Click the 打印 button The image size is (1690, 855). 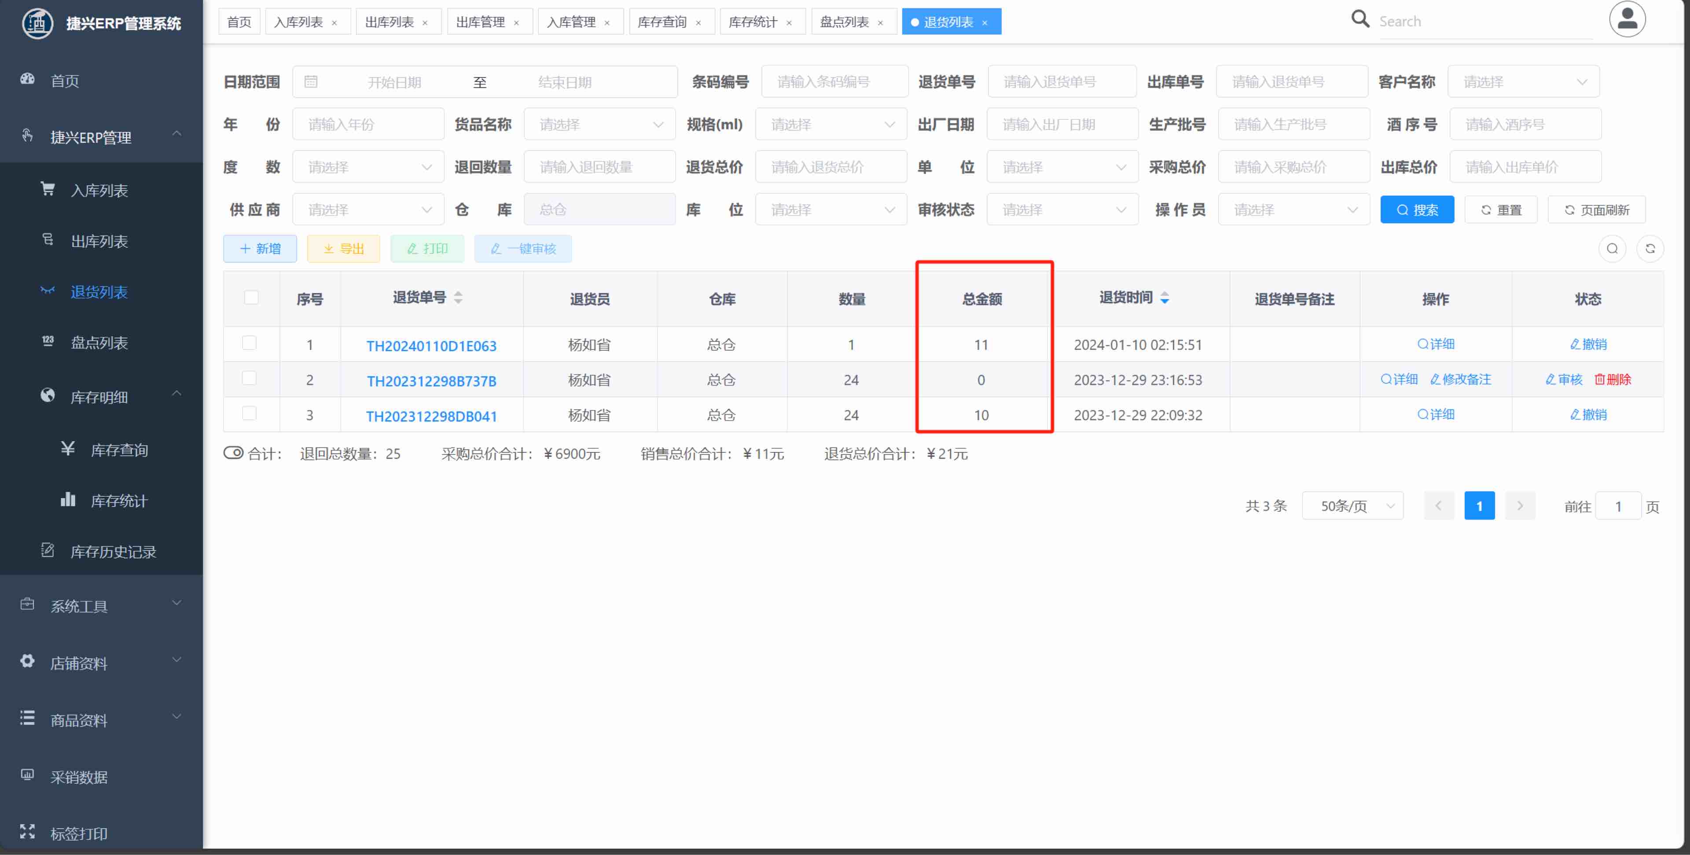point(427,249)
